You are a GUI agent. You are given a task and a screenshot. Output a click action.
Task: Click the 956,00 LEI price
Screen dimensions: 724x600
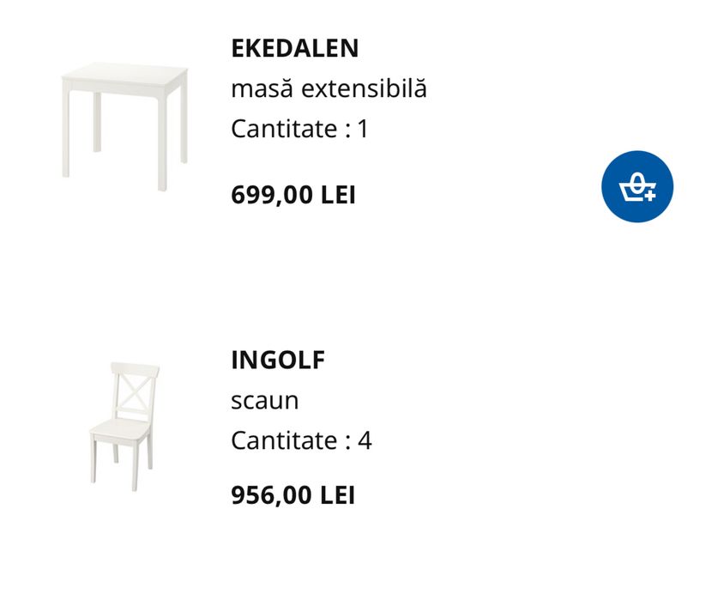tap(293, 495)
